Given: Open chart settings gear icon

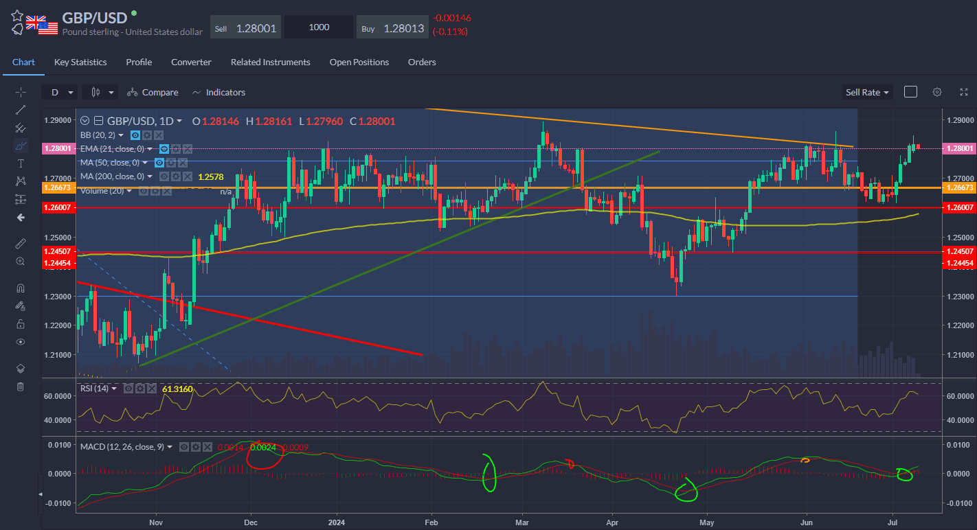Looking at the screenshot, I should (x=936, y=92).
